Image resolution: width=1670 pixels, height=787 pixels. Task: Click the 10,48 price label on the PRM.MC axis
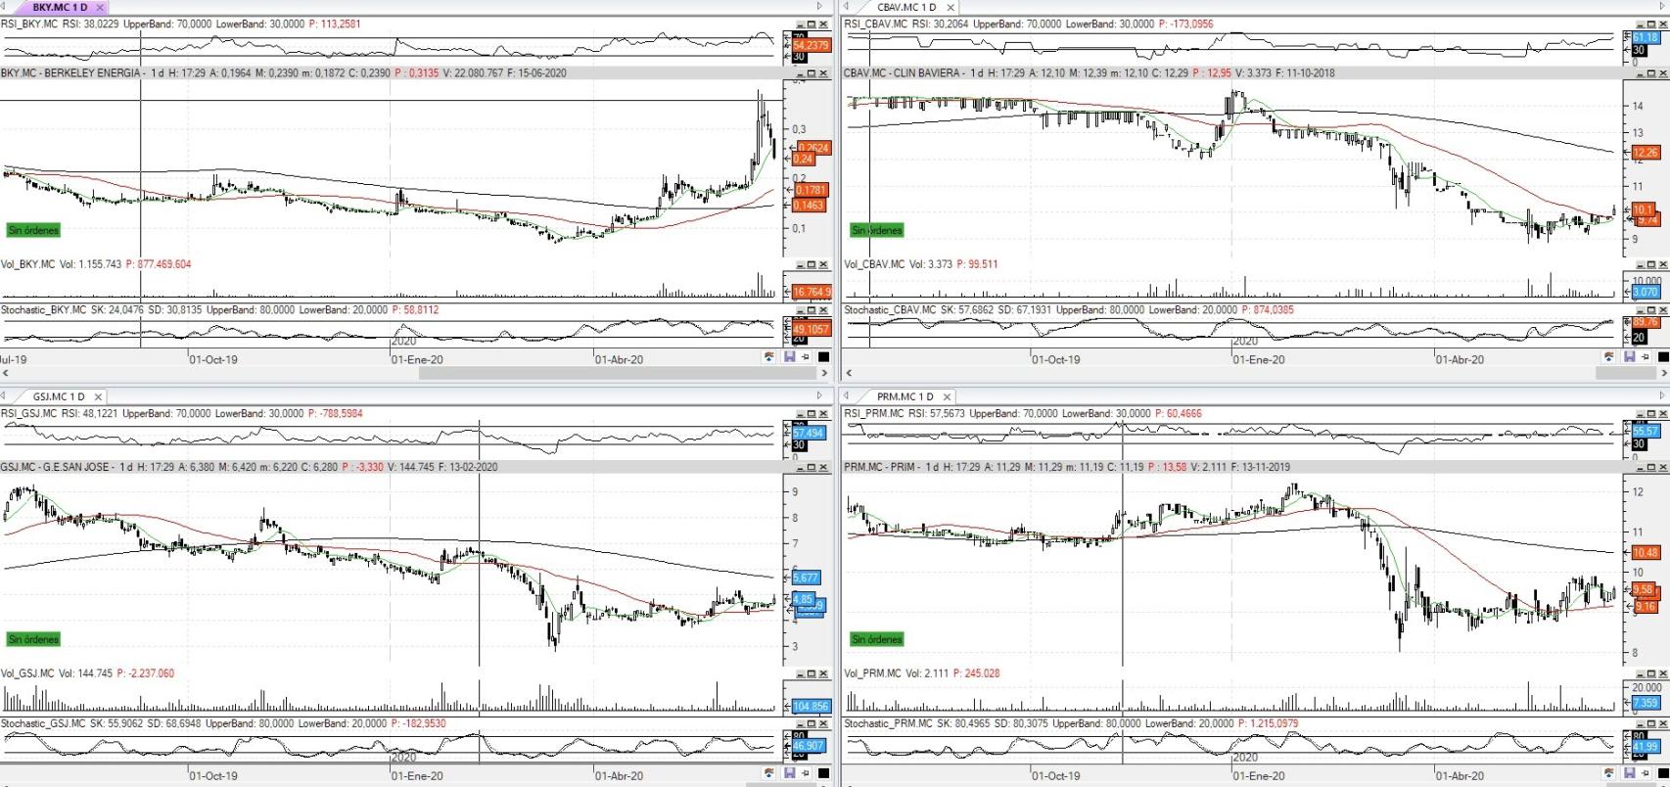click(1647, 552)
